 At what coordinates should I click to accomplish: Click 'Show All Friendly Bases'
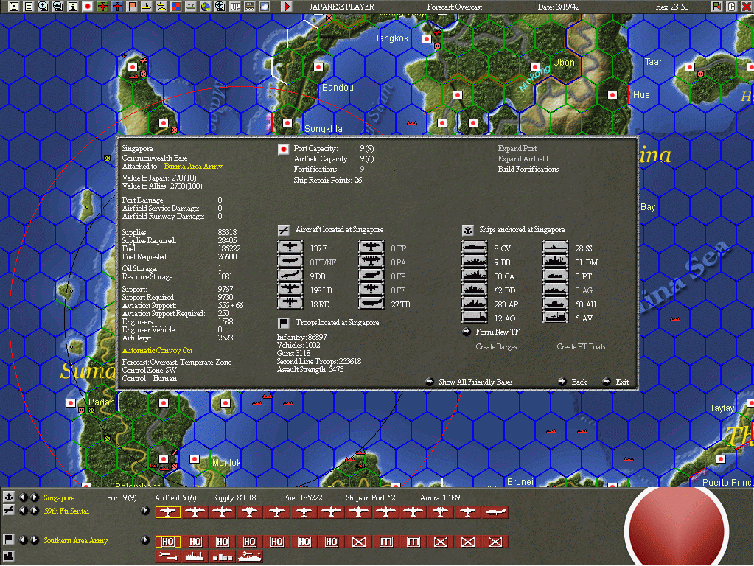pos(475,382)
